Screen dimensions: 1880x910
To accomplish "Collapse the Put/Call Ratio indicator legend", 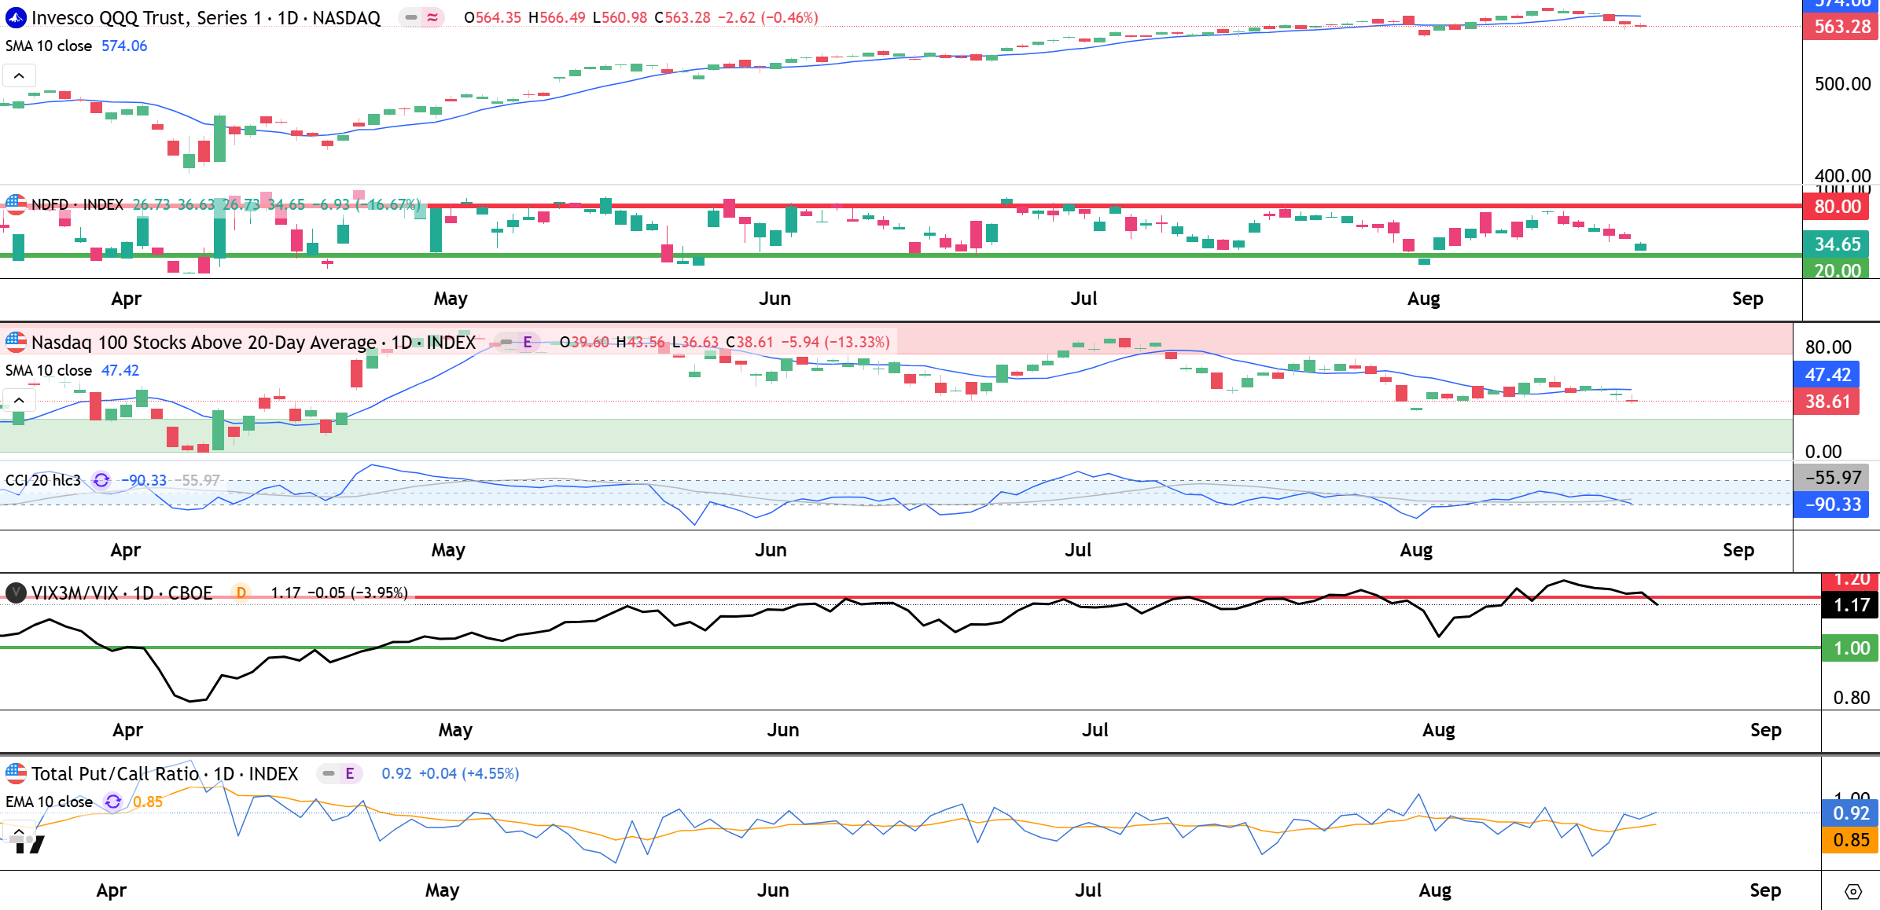I will click(19, 831).
